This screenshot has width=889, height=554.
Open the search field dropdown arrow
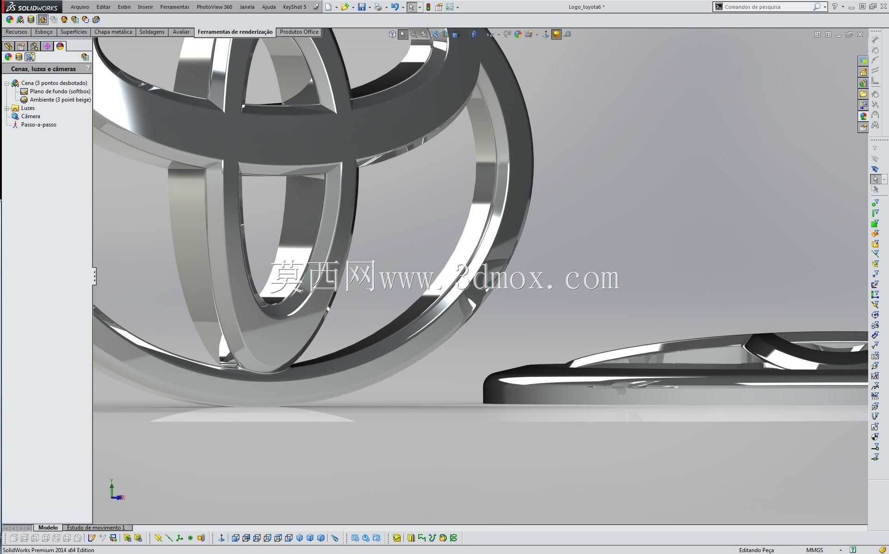point(825,7)
